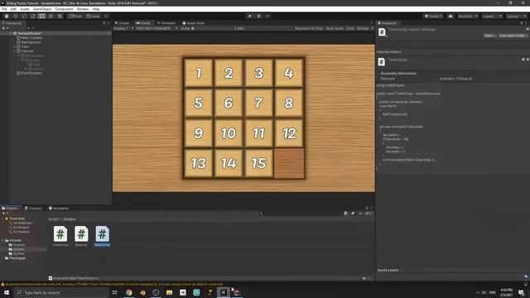Open the Component menu
This screenshot has width=530, height=298.
pyautogui.click(x=64, y=9)
